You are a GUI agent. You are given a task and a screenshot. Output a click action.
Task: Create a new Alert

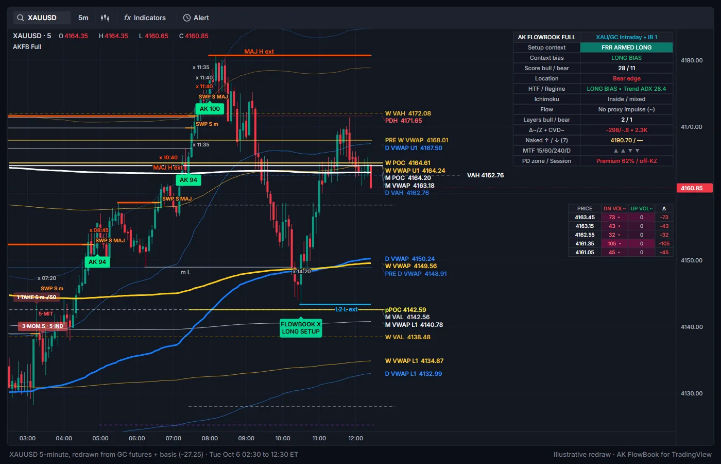click(x=196, y=18)
